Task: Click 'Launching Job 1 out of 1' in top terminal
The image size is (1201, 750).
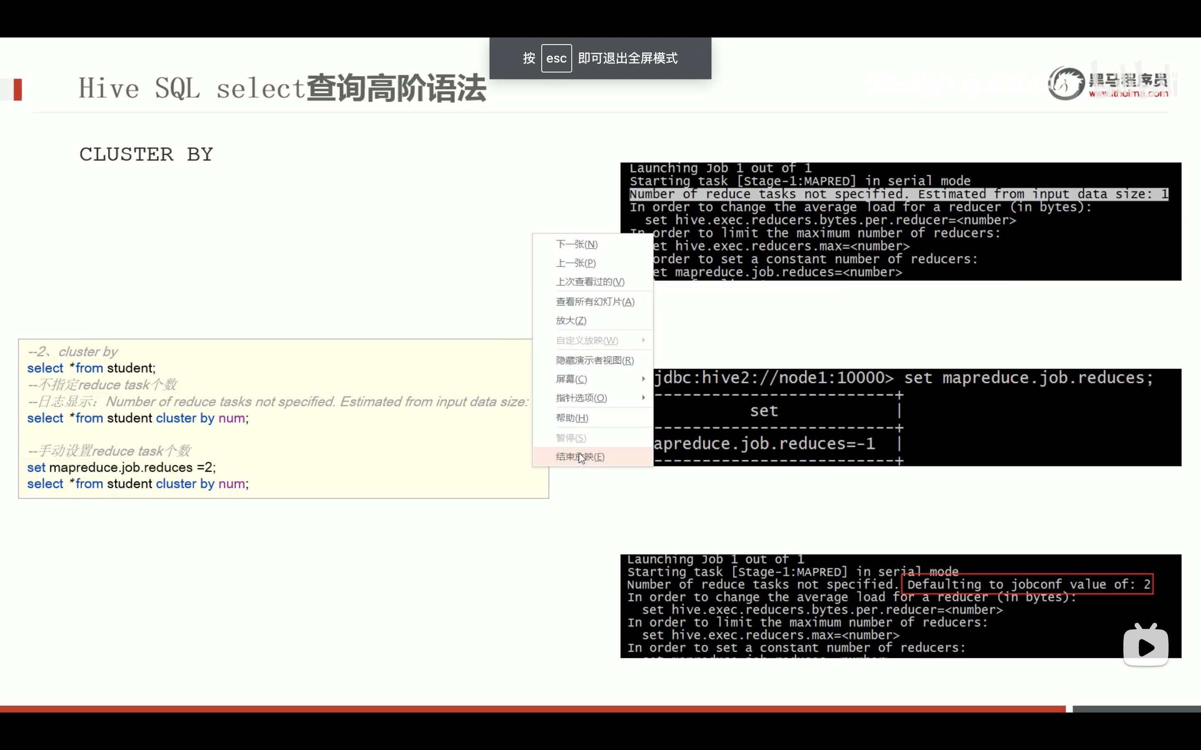Action: [x=721, y=168]
